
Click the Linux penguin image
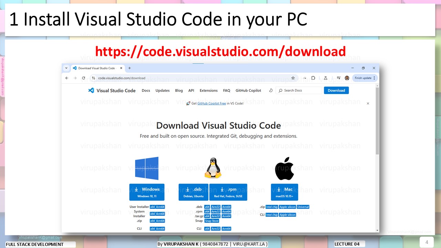[x=213, y=168]
